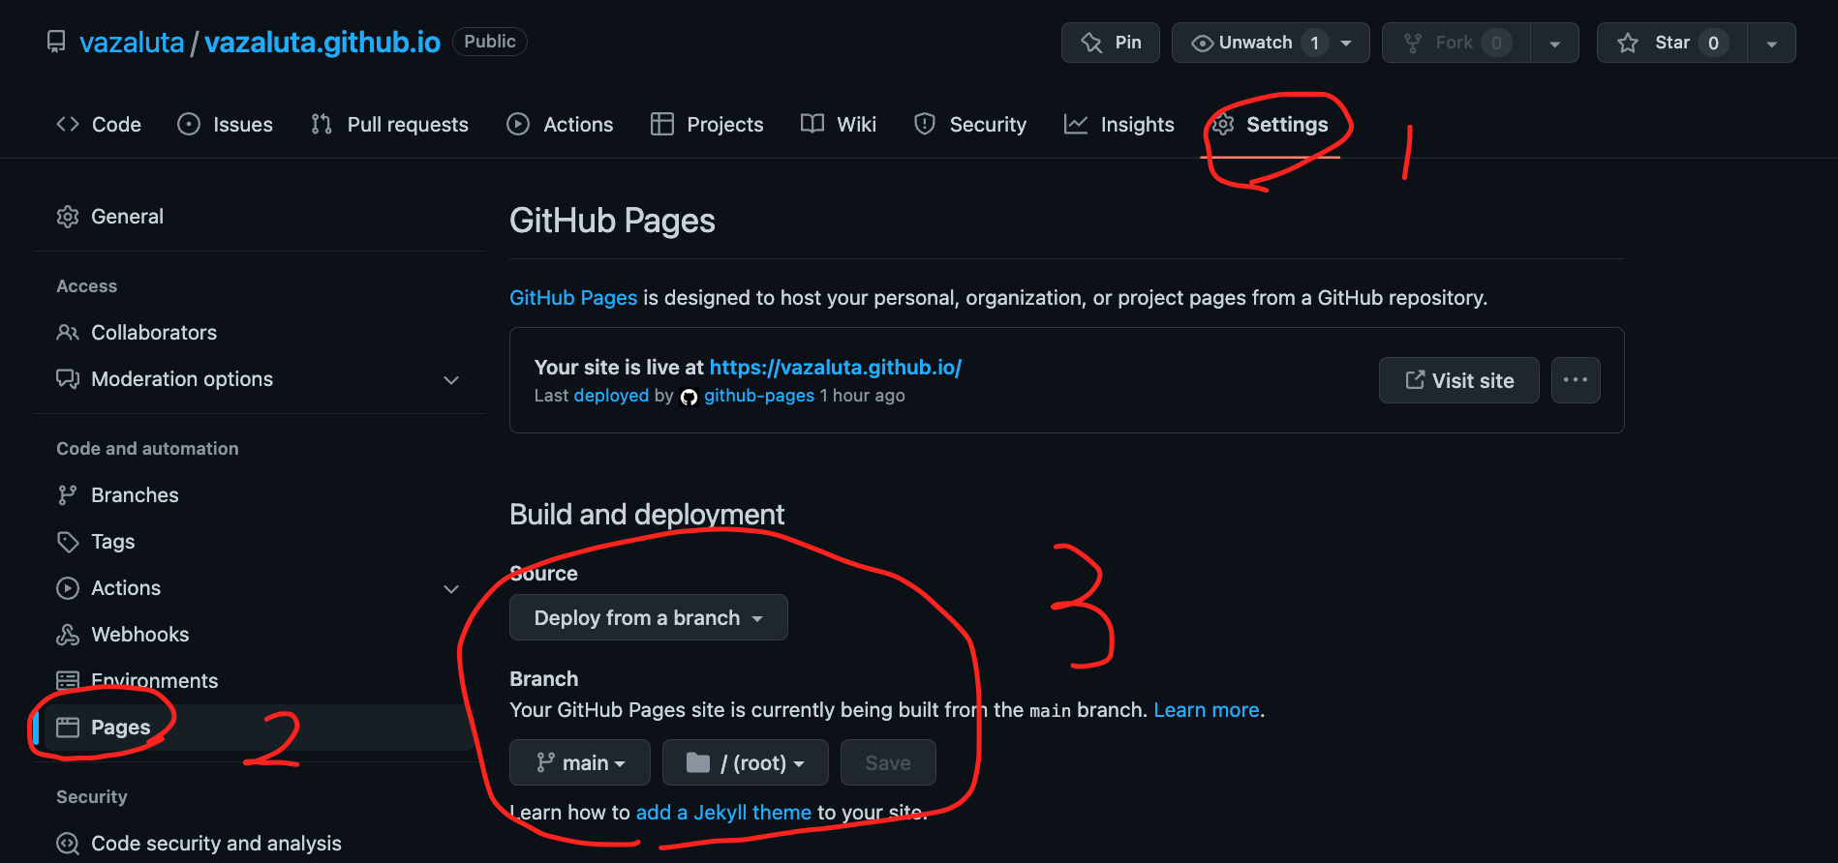
Task: Click the Code tab angle-brackets icon
Action: point(67,124)
